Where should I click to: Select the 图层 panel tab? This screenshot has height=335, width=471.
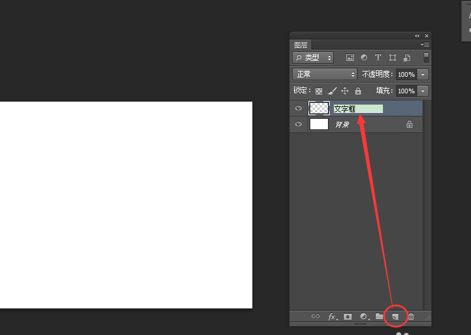tap(301, 45)
